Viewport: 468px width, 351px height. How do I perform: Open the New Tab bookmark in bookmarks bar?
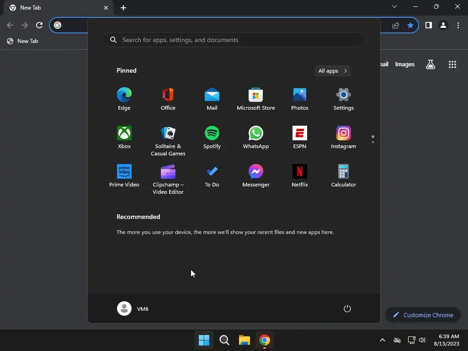click(x=23, y=41)
